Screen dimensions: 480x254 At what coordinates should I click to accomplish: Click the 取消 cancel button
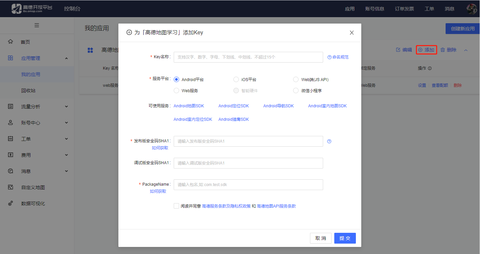[x=321, y=238]
